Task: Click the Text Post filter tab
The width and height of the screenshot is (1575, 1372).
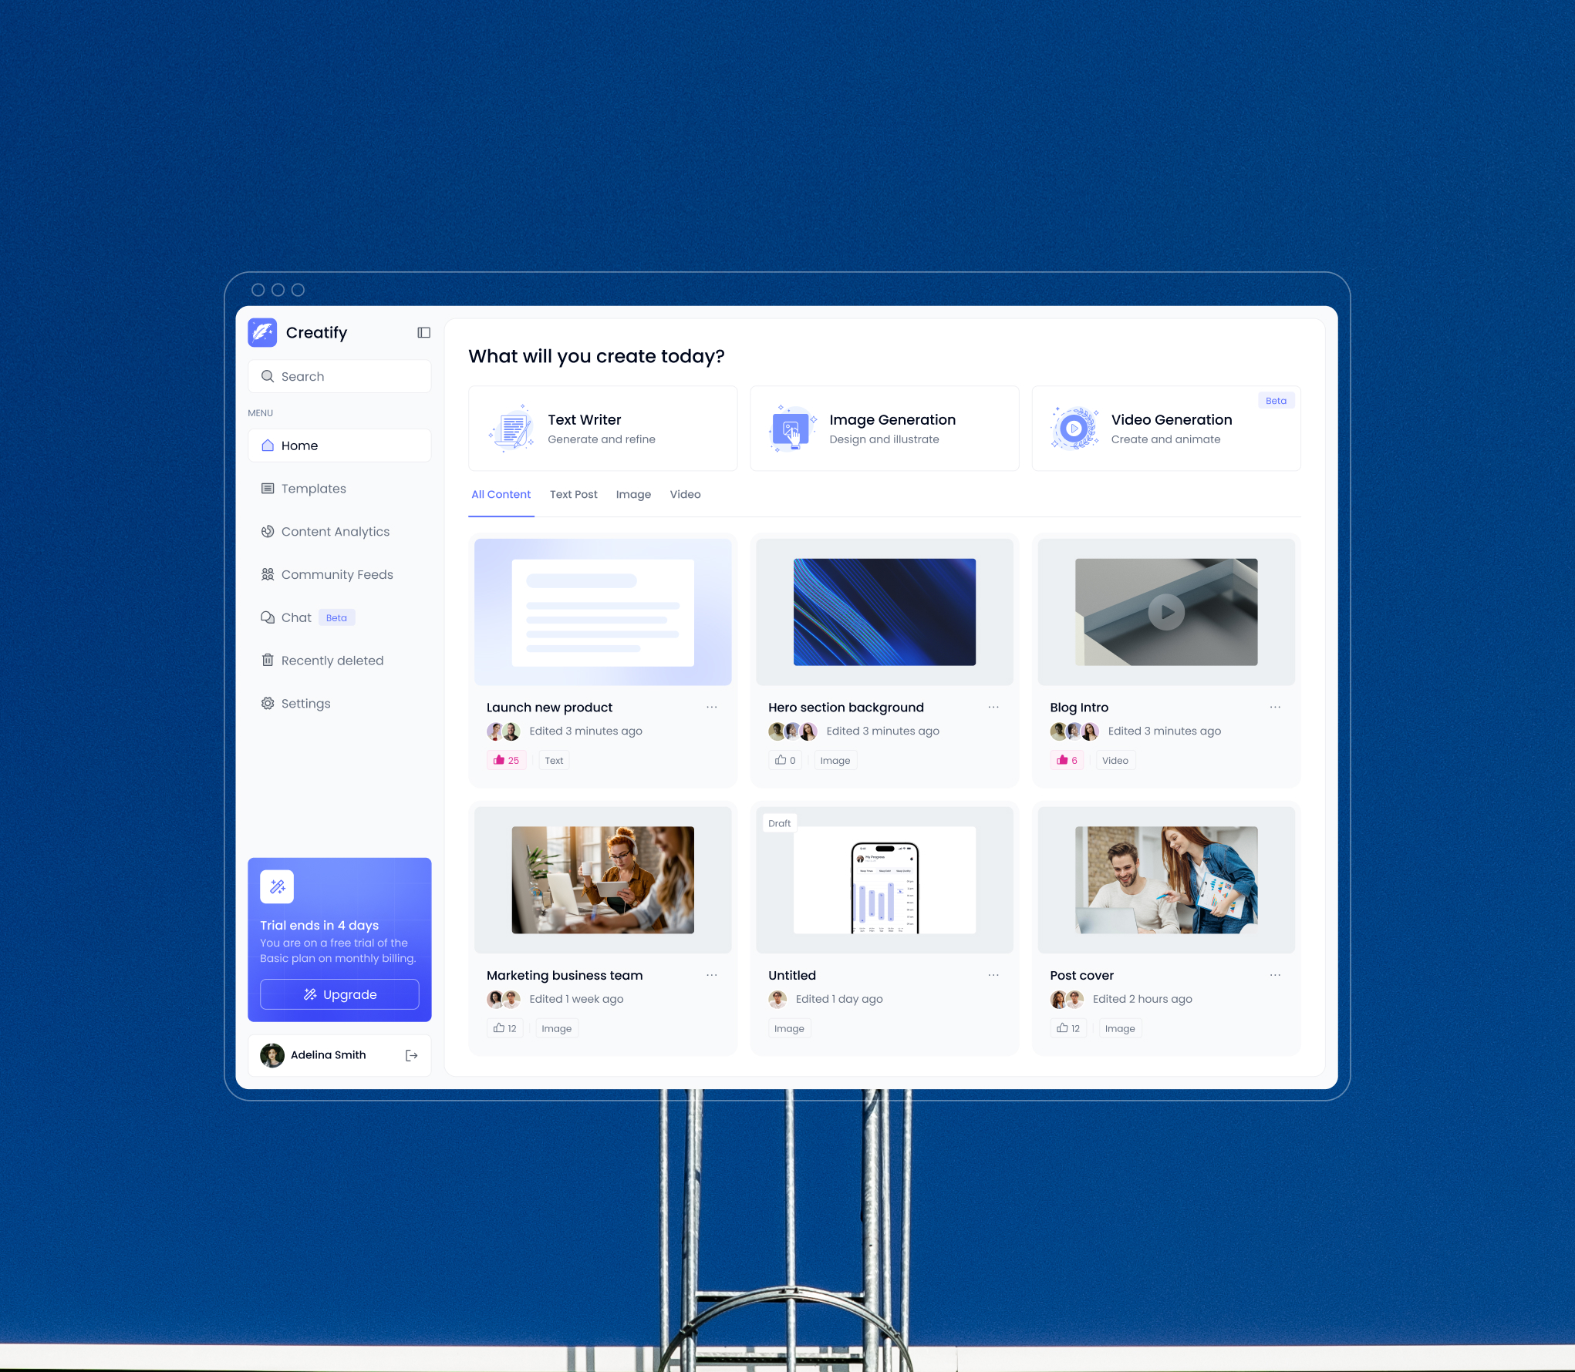Action: [x=572, y=494]
